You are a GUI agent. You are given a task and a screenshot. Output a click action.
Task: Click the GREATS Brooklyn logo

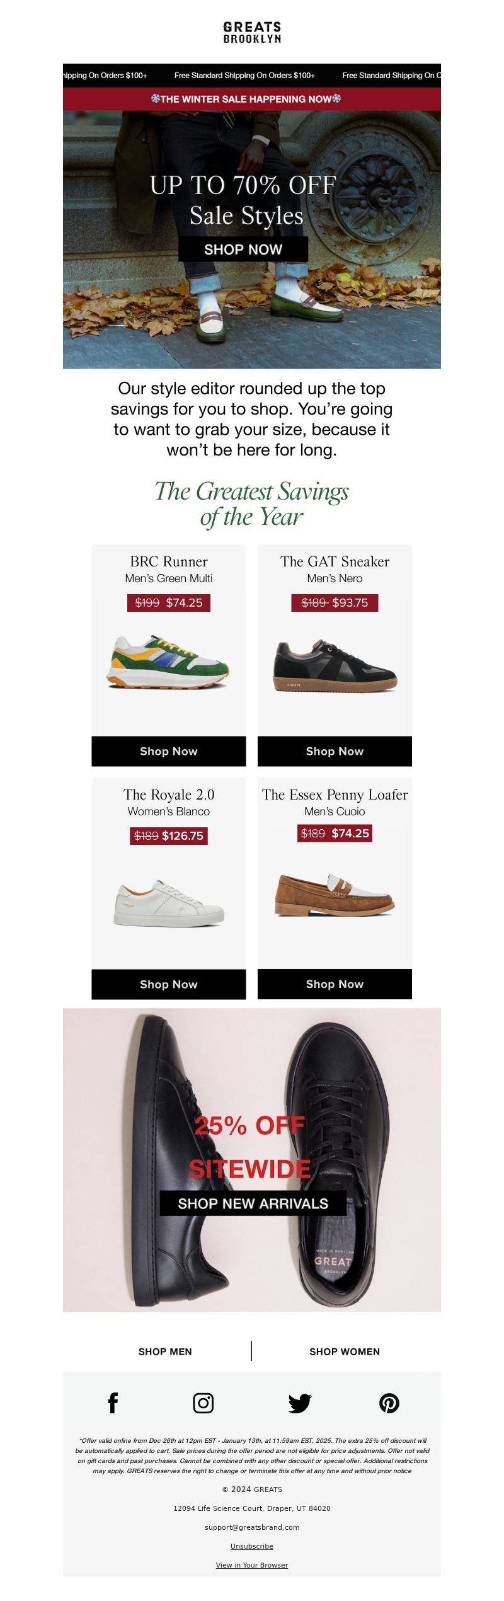tap(252, 32)
